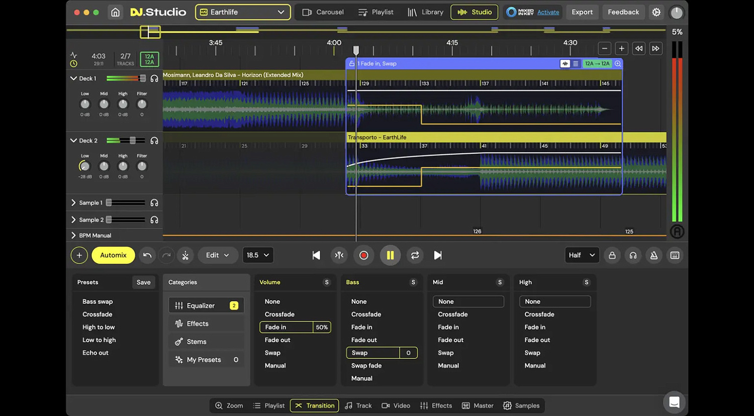Click the Deck 2 Low EQ knob
The height and width of the screenshot is (416, 754).
pos(84,166)
